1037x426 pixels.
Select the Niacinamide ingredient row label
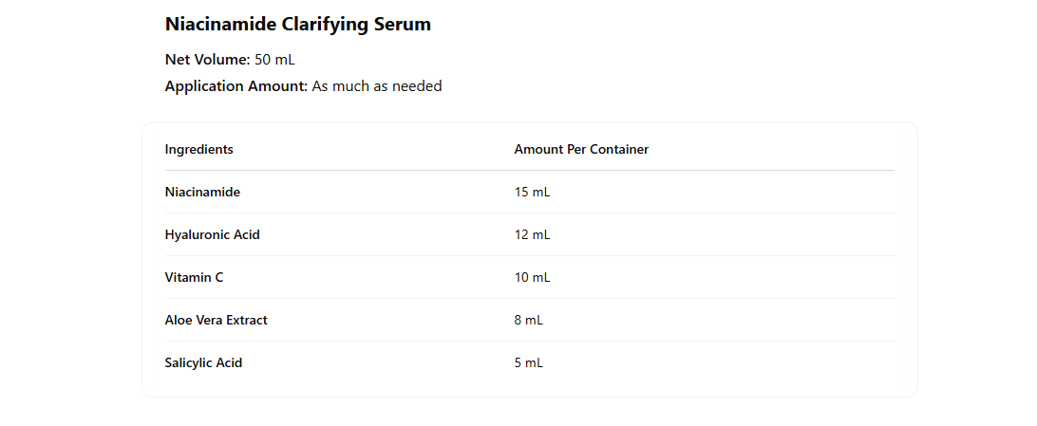202,193
